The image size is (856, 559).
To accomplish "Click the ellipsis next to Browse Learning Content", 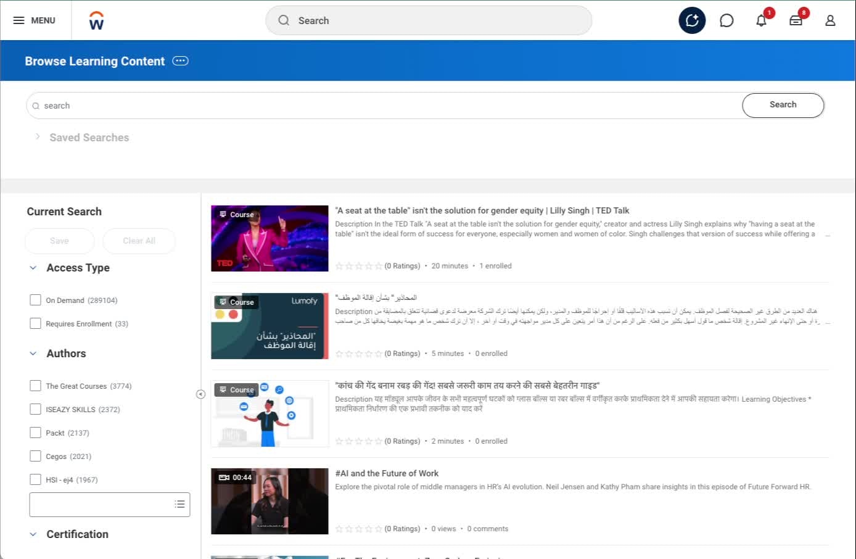I will 179,60.
